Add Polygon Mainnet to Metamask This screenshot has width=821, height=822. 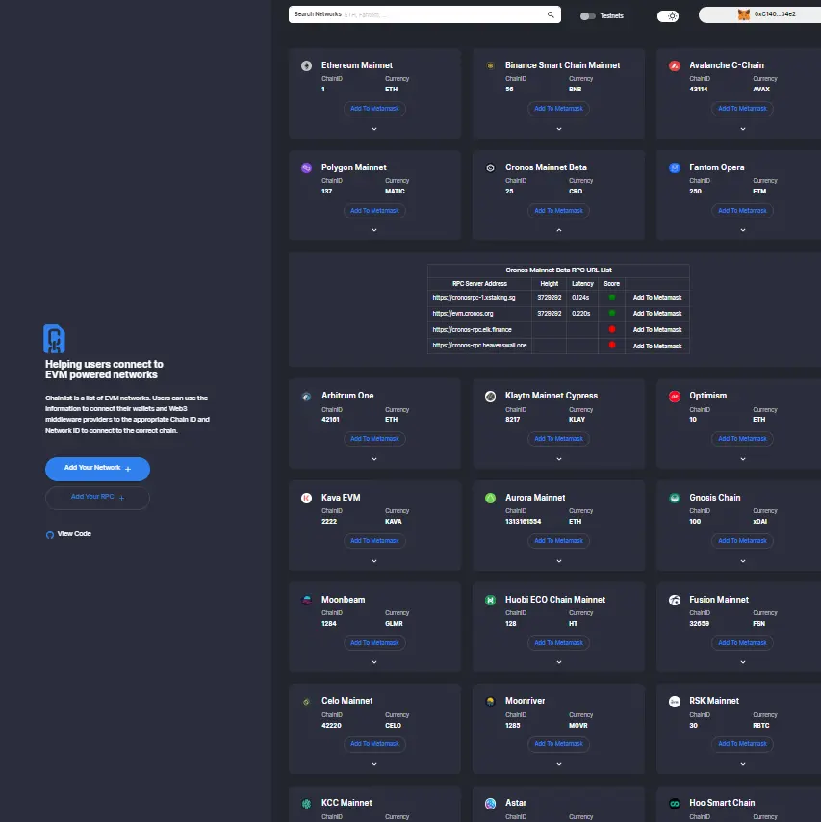point(374,211)
